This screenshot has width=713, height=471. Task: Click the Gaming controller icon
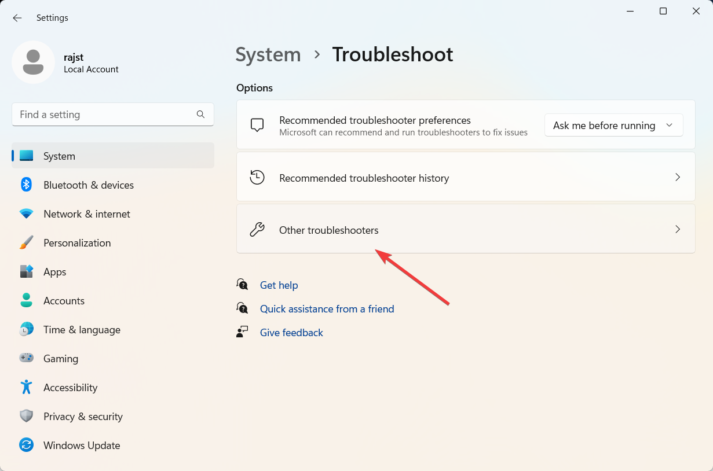pyautogui.click(x=27, y=358)
